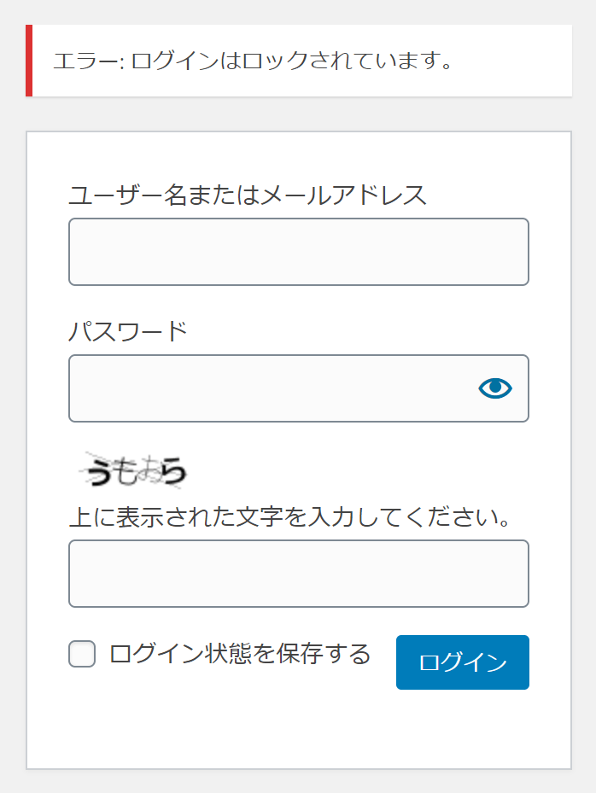596x793 pixels.
Task: Click the eye icon in the password field
Action: pos(494,388)
